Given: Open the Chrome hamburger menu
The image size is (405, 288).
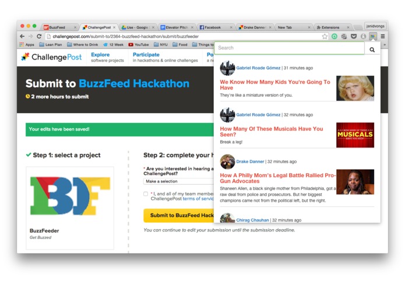Looking at the screenshot, I should coord(383,36).
